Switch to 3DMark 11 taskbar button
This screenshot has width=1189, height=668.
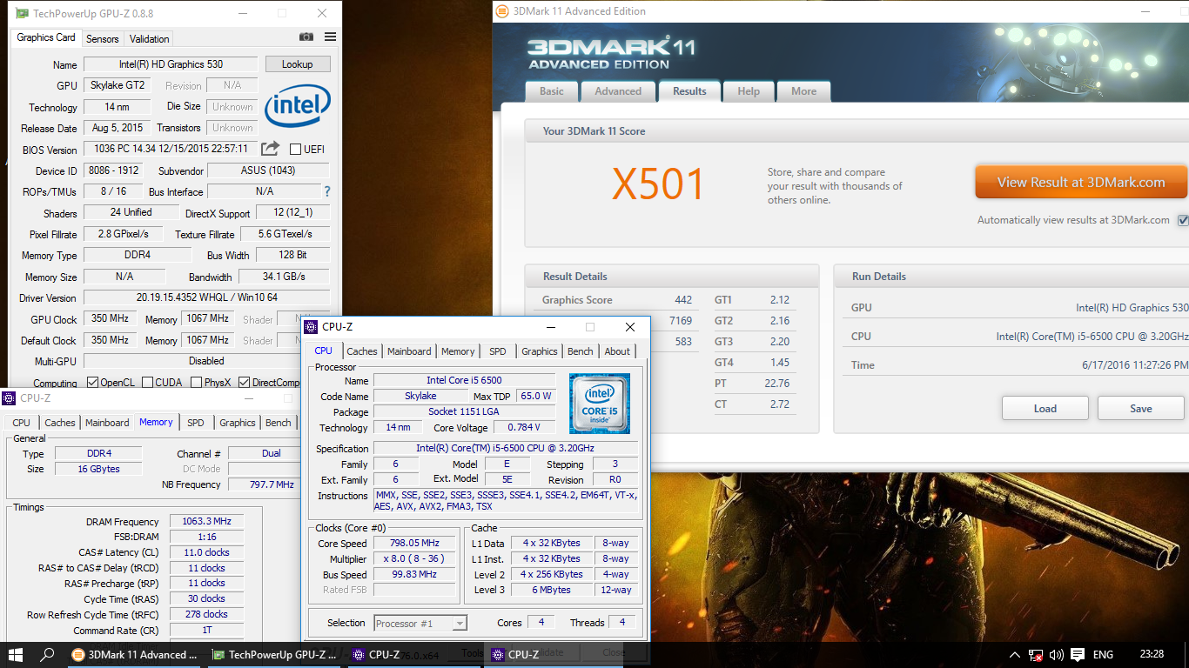click(136, 655)
